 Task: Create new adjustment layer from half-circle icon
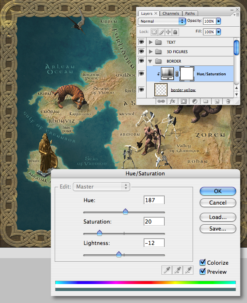195,101
